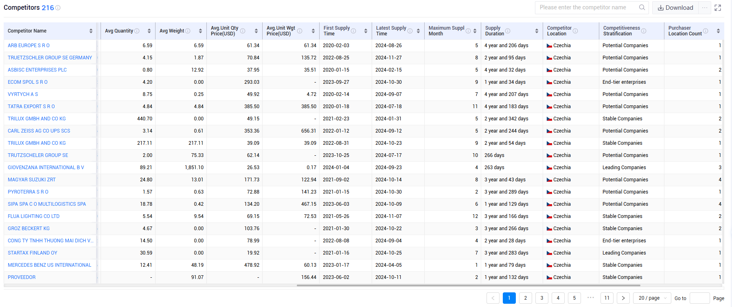The image size is (732, 307).
Task: Show Latest Supply Time info icon
Action: pyautogui.click(x=410, y=31)
